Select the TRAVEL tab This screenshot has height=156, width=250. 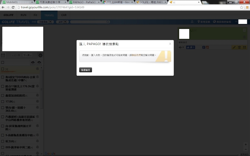(x=49, y=15)
